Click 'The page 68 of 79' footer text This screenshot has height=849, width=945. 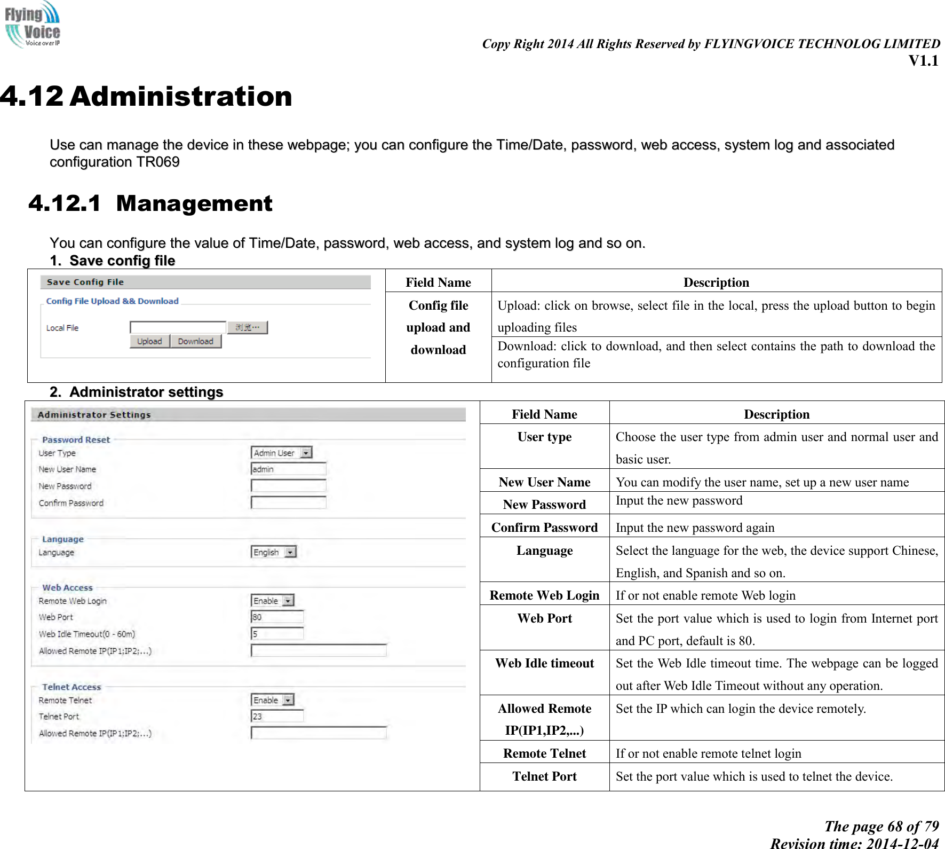pyautogui.click(x=882, y=827)
